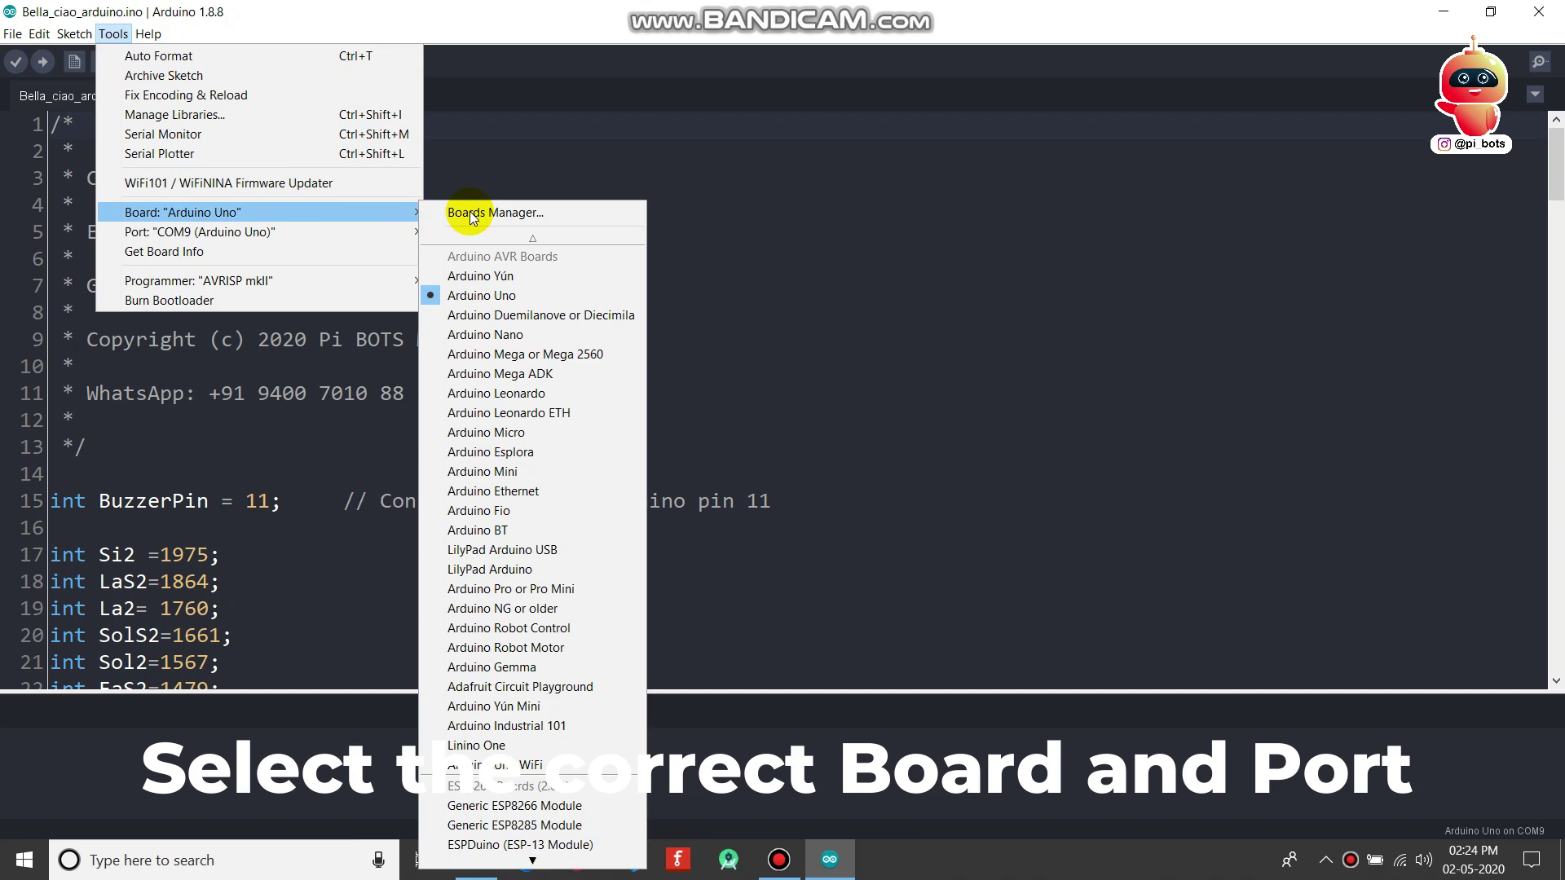Image resolution: width=1565 pixels, height=880 pixels.
Task: Click Windows Start button
Action: click(24, 860)
